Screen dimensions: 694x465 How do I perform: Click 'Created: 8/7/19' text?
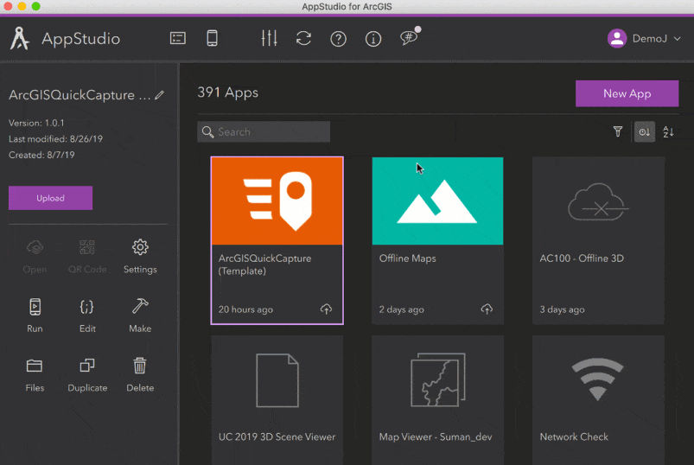click(x=41, y=155)
